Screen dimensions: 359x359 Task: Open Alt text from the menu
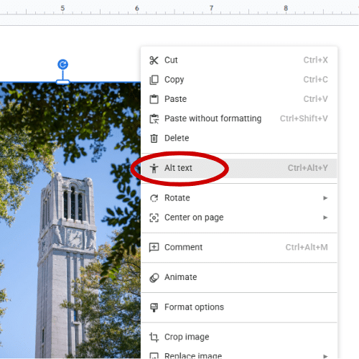coord(239,168)
